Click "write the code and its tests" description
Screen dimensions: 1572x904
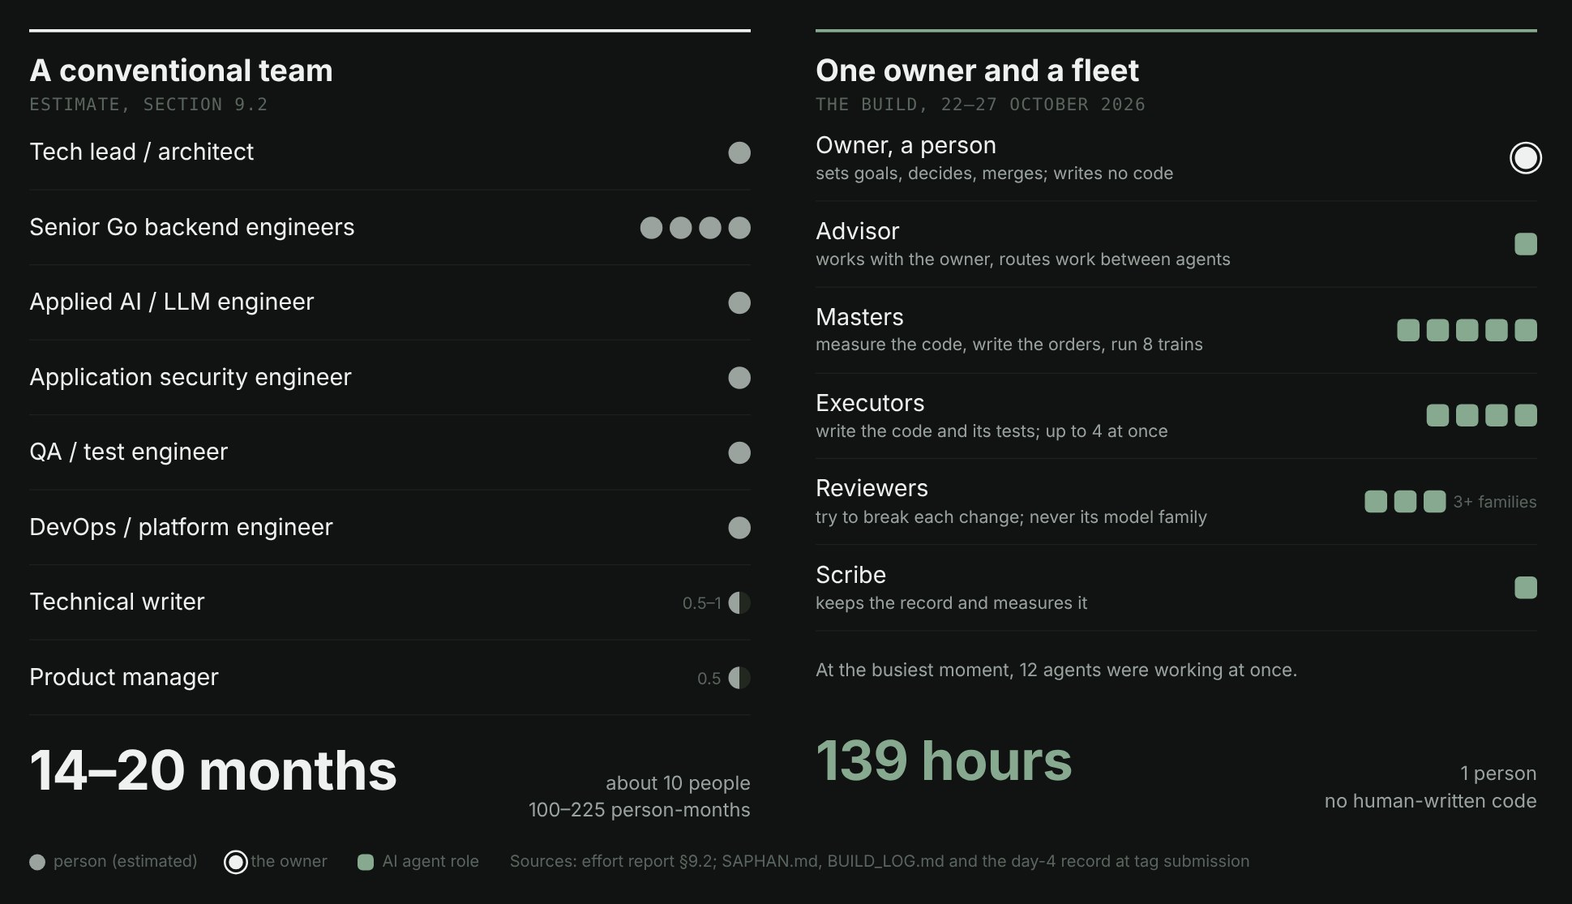[x=992, y=431]
